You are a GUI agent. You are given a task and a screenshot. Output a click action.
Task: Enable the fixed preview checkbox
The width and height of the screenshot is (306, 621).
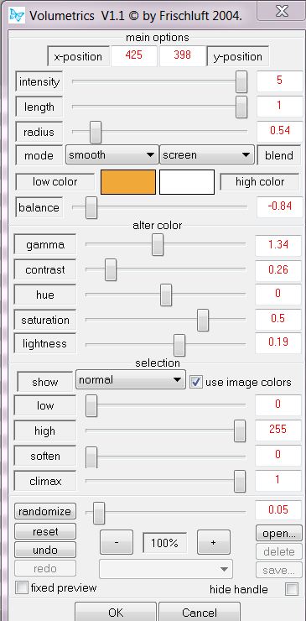click(x=21, y=587)
